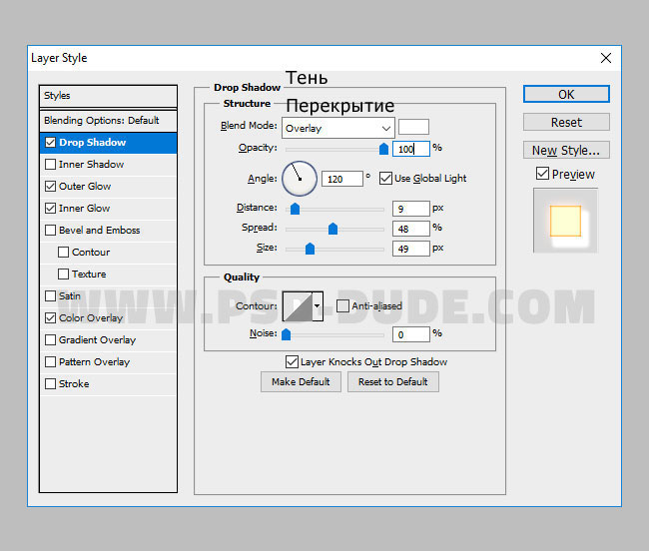Screen dimensions: 649x551
Task: Close the Layer Style dialog
Action: 605,58
